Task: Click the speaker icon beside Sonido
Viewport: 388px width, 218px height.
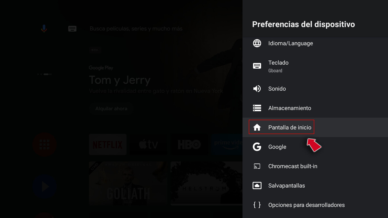Action: coord(257,89)
